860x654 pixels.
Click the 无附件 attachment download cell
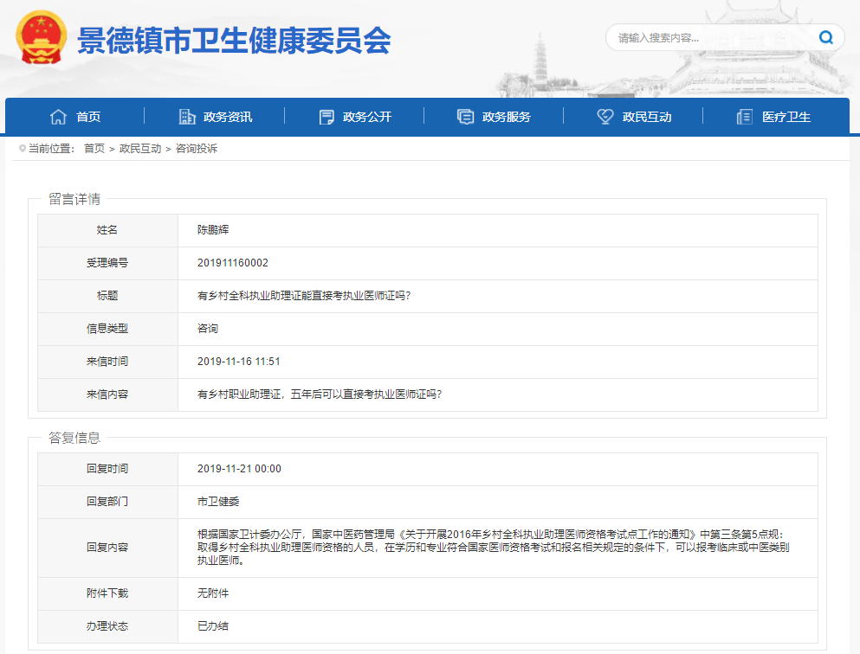pyautogui.click(x=213, y=593)
